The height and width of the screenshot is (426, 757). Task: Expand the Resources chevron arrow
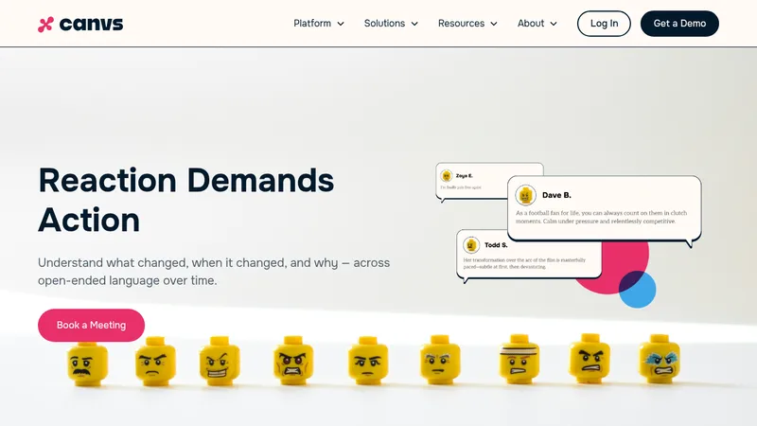tap(493, 24)
